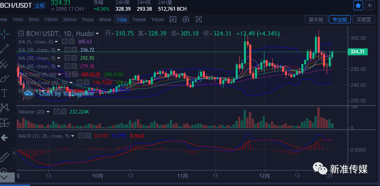Screen dimensions: 380x186
Task: Switch to 1min timeframe
Action: [18, 20]
